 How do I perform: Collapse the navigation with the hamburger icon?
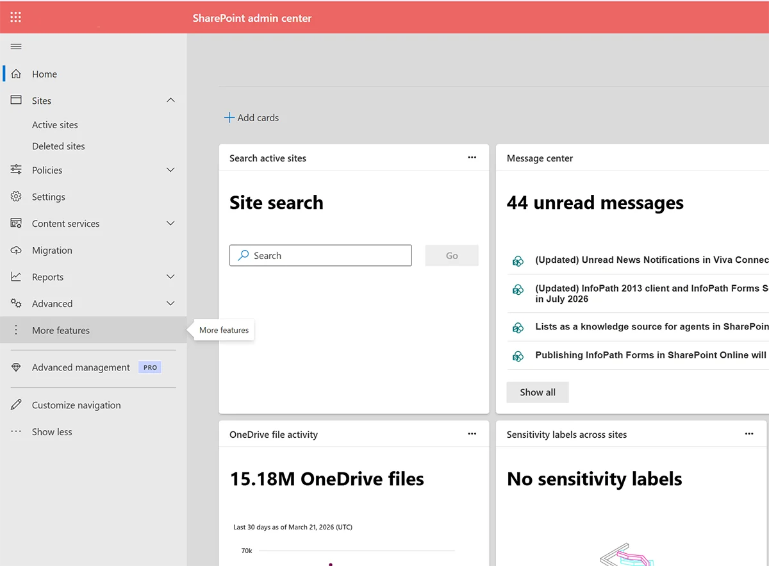click(15, 46)
